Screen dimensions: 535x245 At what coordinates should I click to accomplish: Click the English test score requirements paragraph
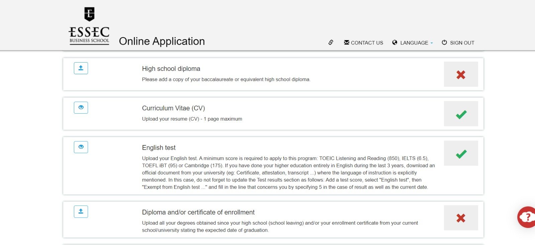click(x=288, y=172)
